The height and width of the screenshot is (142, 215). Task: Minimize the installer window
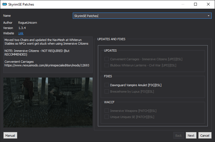[x=183, y=4]
